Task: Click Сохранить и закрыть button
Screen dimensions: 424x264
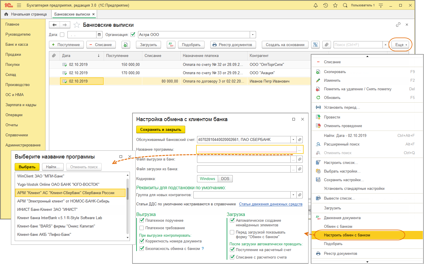Action: (161, 129)
